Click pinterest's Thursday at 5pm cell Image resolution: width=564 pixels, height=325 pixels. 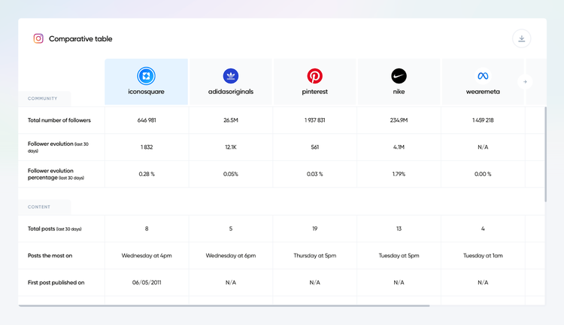[x=315, y=256]
